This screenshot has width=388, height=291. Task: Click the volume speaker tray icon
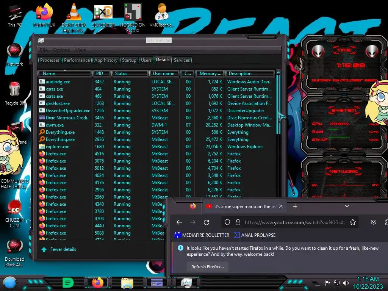(x=346, y=283)
